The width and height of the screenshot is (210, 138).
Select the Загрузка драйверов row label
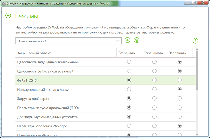[x=33, y=99]
